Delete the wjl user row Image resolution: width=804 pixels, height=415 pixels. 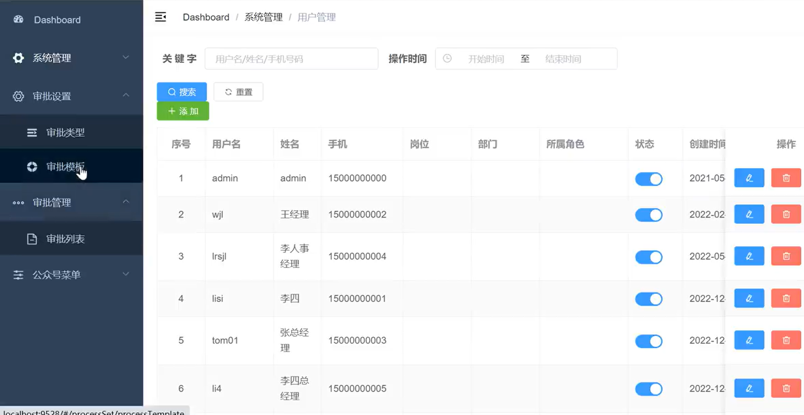tap(786, 215)
